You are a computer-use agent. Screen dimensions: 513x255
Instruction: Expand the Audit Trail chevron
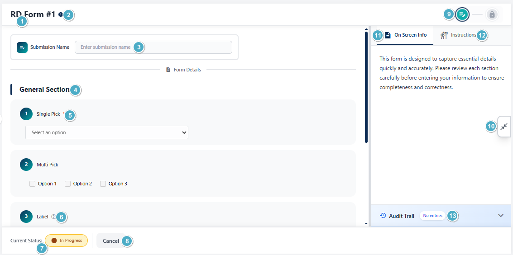tap(500, 216)
